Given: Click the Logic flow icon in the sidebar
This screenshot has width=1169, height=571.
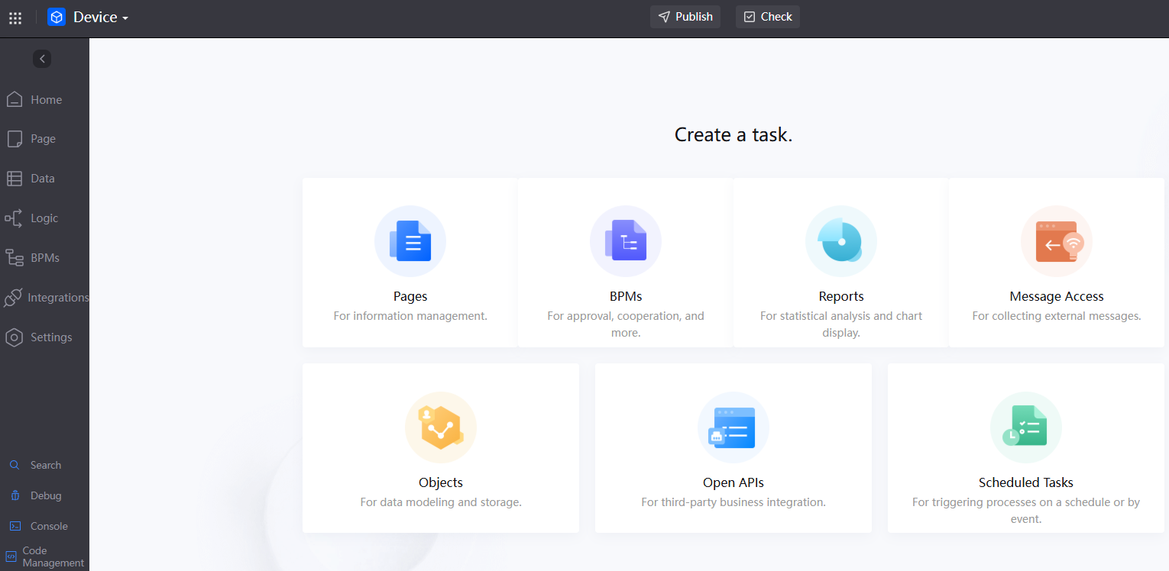Looking at the screenshot, I should 14,218.
